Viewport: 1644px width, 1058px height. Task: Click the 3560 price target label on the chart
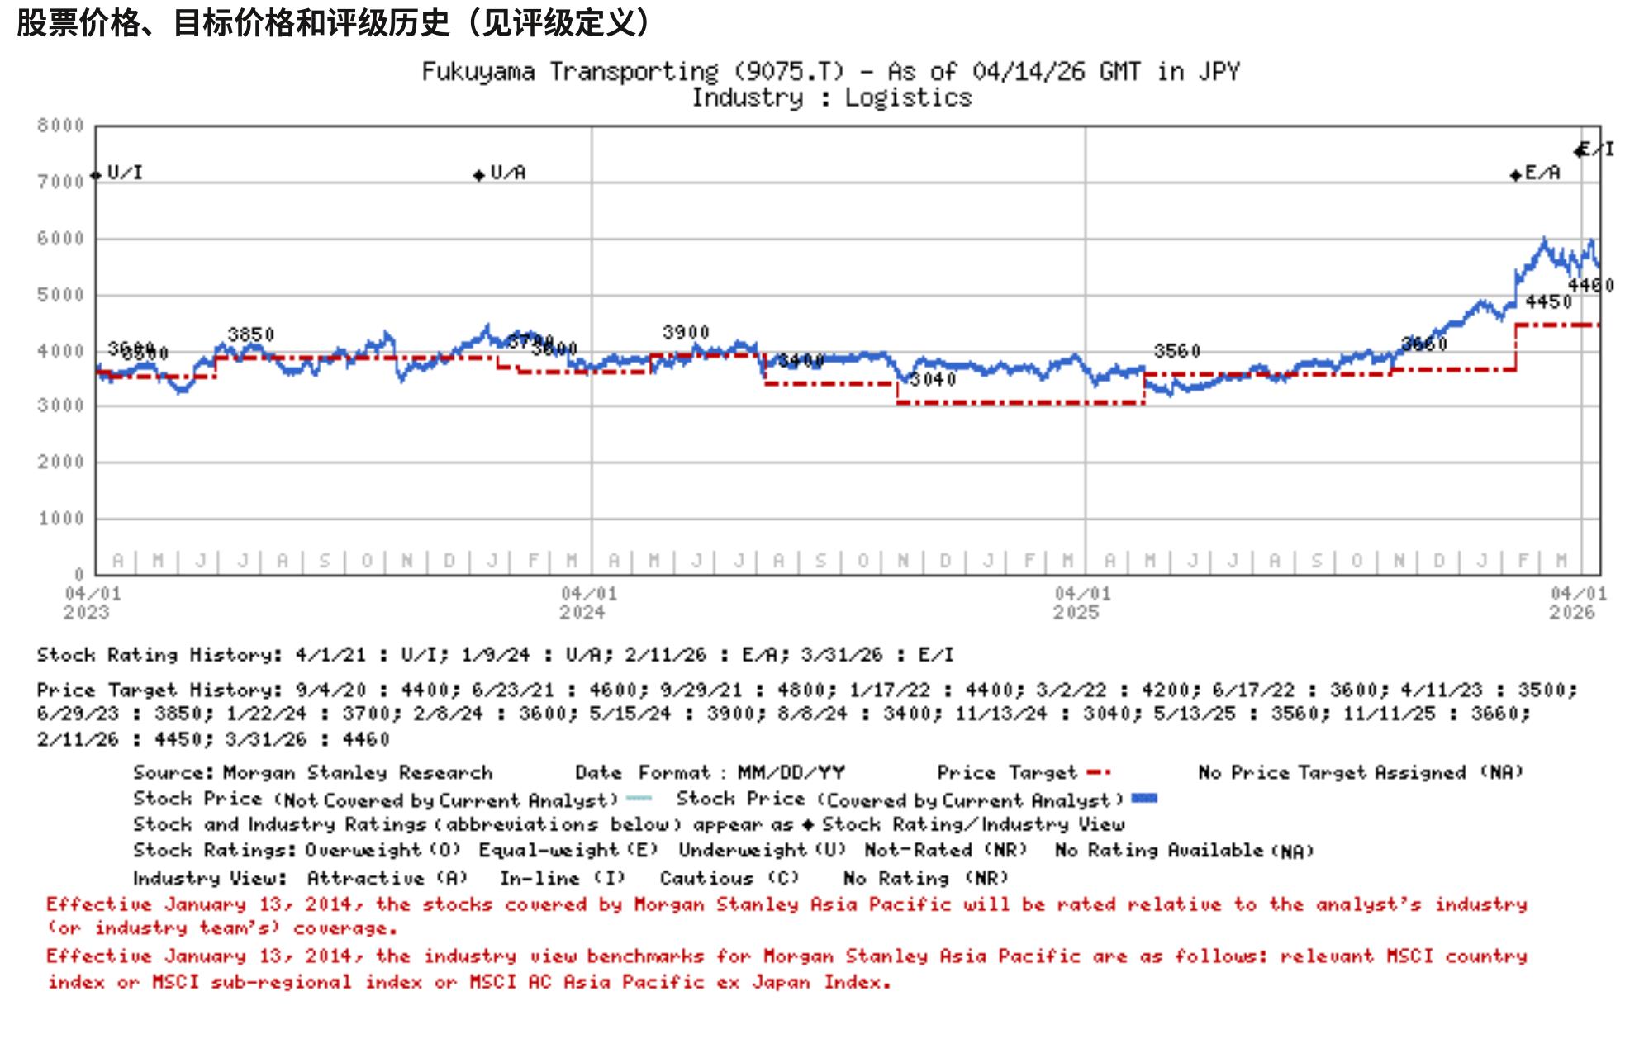[x=1177, y=351]
